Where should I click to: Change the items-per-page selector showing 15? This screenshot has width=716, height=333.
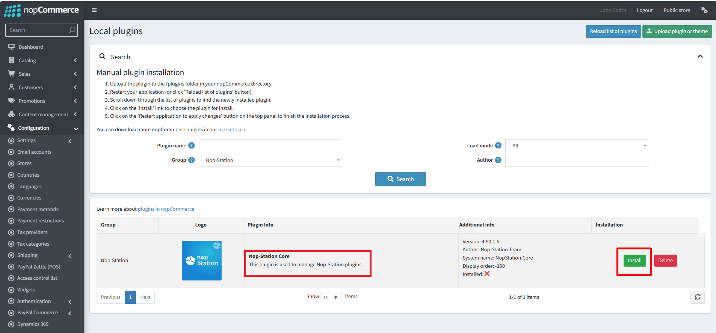tap(331, 297)
